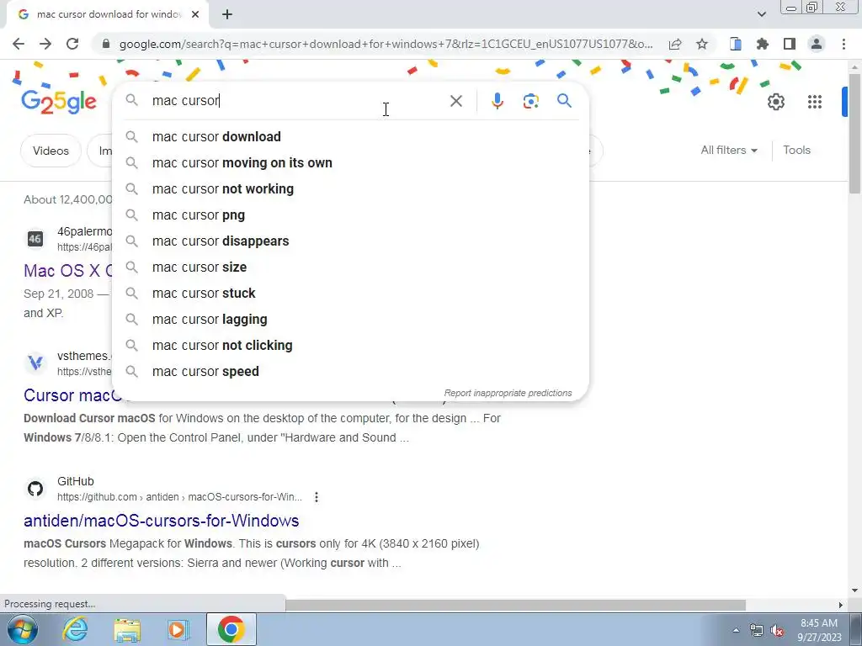
Task: Click Report inappropriate predictions link
Action: (508, 393)
